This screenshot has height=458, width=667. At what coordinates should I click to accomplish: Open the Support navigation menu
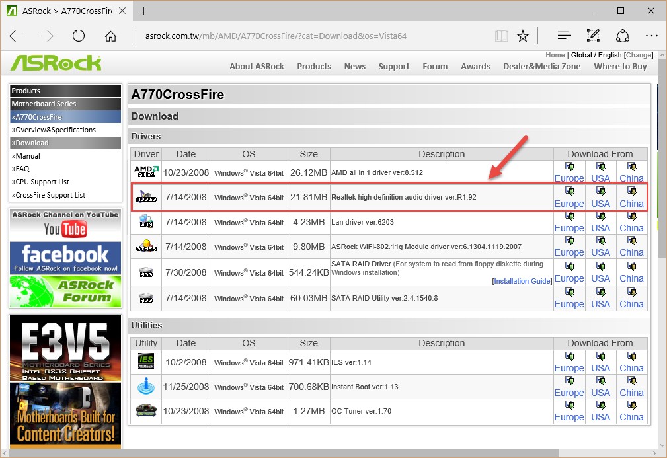[x=394, y=66]
